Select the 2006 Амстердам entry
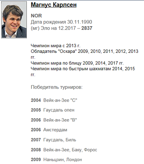The image size is (144, 164). tap(49, 130)
